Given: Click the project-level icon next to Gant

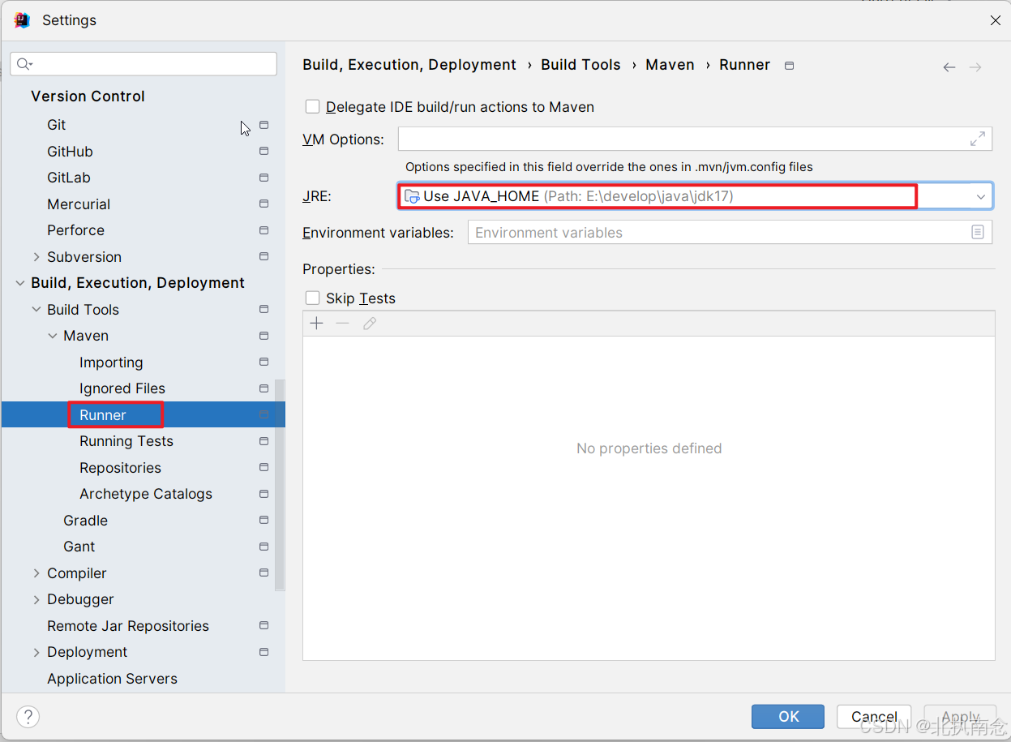Looking at the screenshot, I should (263, 547).
